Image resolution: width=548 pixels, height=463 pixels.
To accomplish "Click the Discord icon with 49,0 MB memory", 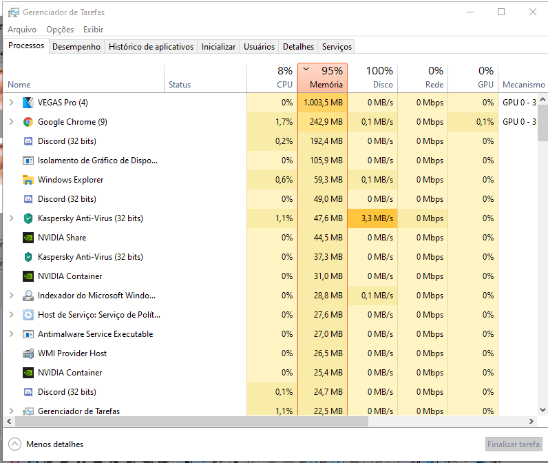I will [28, 199].
